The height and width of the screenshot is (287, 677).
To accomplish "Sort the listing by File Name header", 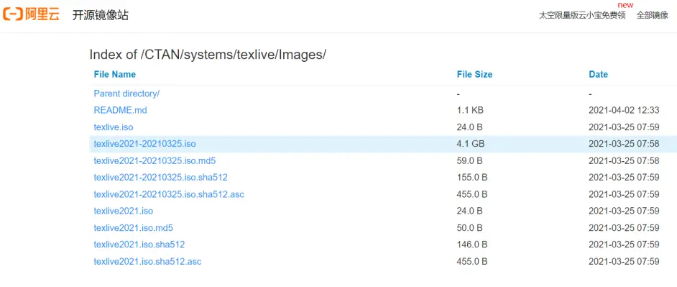I will pyautogui.click(x=115, y=74).
